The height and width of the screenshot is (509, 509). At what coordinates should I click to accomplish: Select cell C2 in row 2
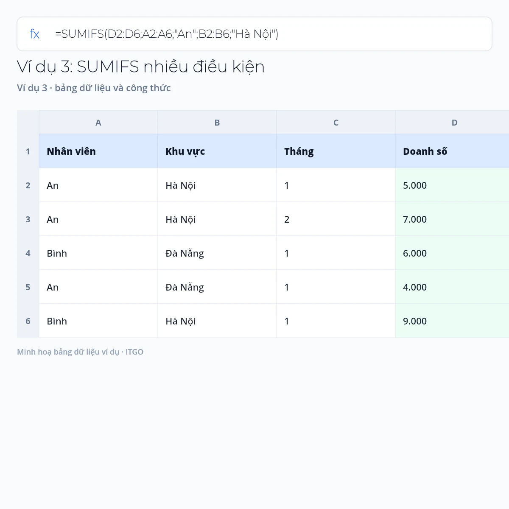click(336, 185)
